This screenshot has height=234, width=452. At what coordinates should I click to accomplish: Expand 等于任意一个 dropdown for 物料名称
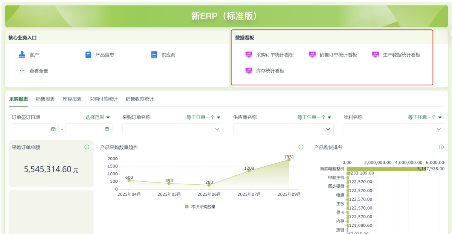425,117
